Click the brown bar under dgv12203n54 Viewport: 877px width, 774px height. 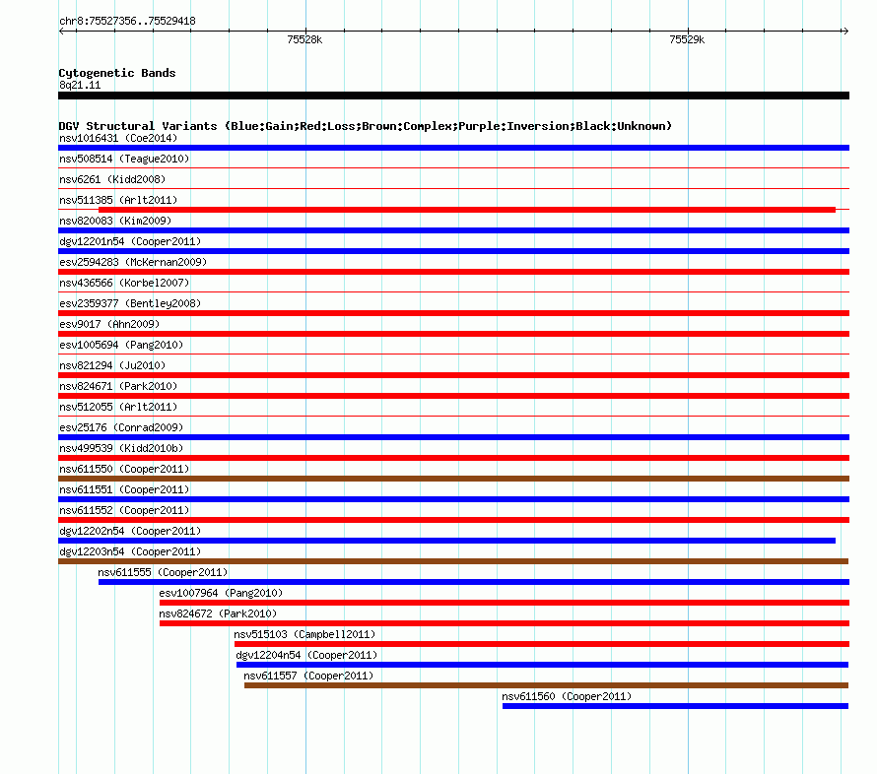click(x=453, y=561)
